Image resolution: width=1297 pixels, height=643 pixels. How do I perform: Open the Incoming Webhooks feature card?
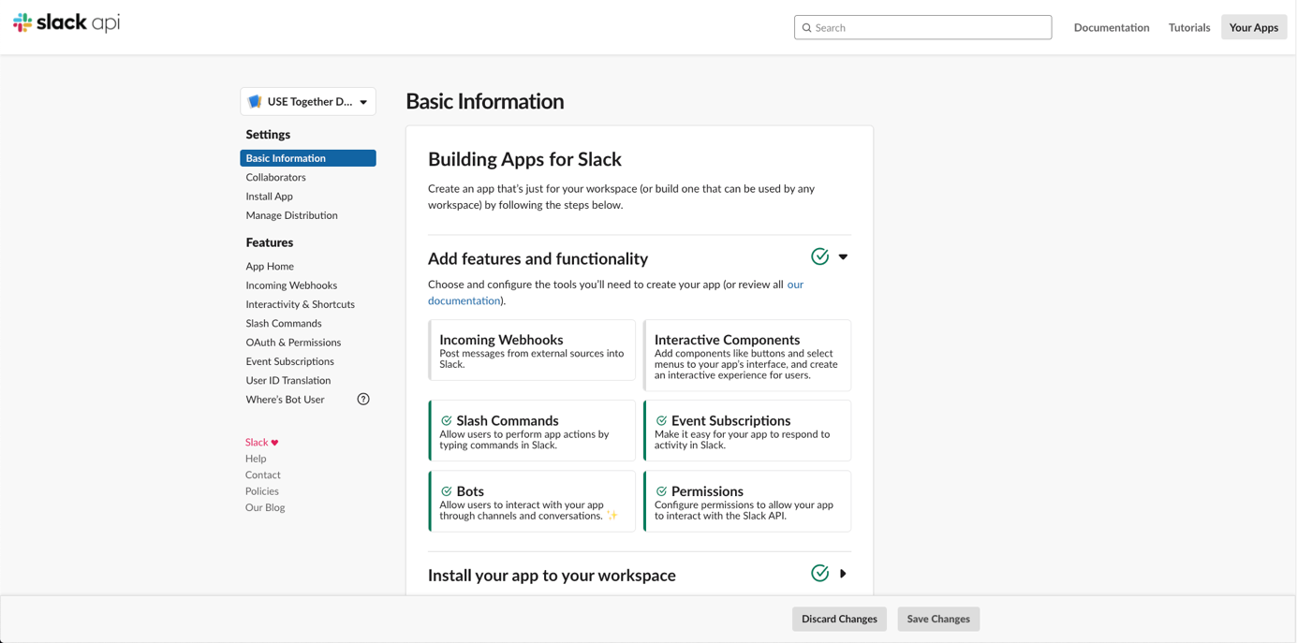click(532, 350)
